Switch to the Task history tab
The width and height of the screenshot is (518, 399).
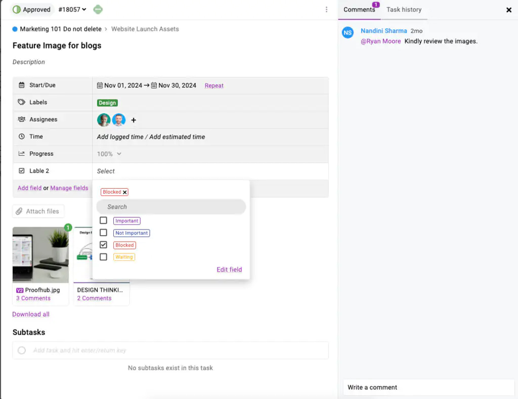(x=404, y=10)
